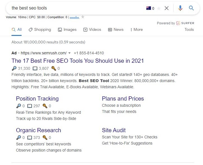Image resolution: width=203 pixels, height=165 pixels.
Task: Click 'CPC: $0.00' keyword stat
Action: pos(37,17)
